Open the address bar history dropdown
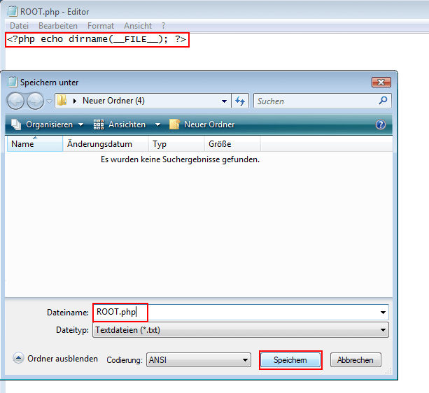The width and height of the screenshot is (429, 393). click(x=224, y=101)
